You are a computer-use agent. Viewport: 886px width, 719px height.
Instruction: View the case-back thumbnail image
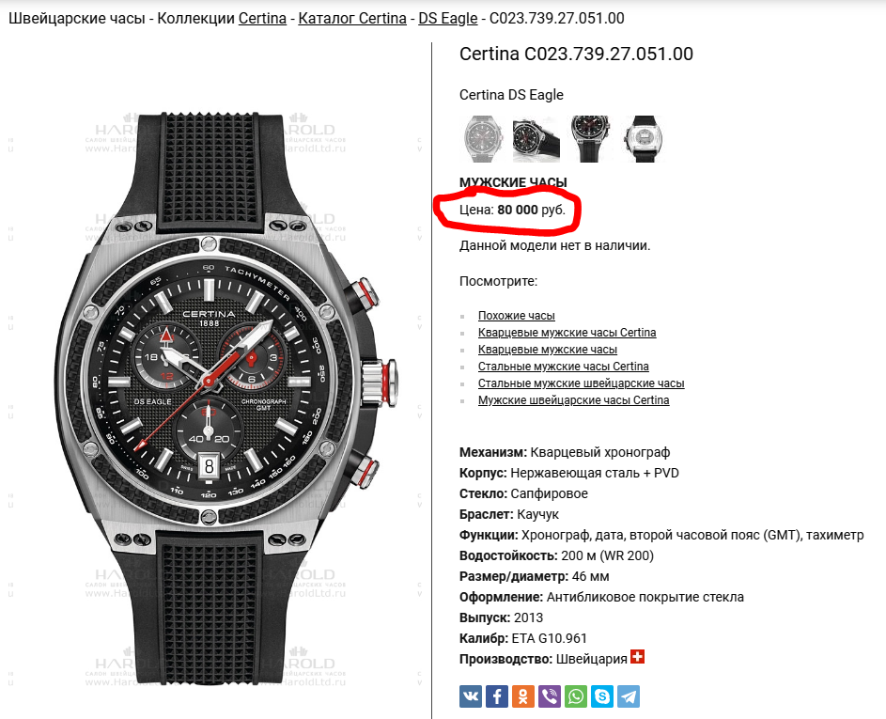click(x=643, y=138)
